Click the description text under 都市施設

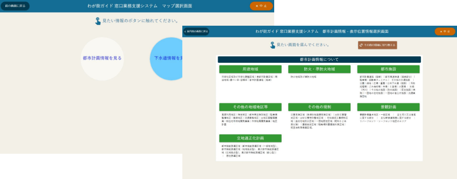pos(388,86)
